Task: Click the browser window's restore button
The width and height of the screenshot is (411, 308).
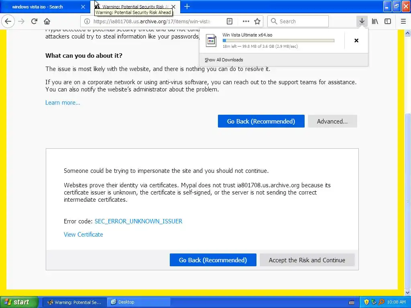Action: (x=397, y=6)
